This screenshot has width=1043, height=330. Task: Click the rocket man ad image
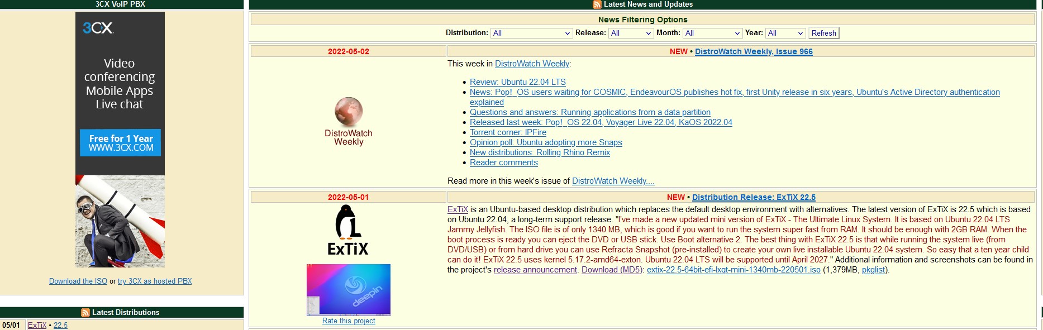pyautogui.click(x=120, y=221)
